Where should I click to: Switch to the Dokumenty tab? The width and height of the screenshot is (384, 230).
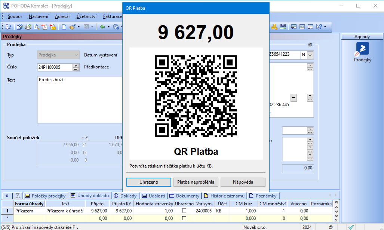click(x=185, y=196)
